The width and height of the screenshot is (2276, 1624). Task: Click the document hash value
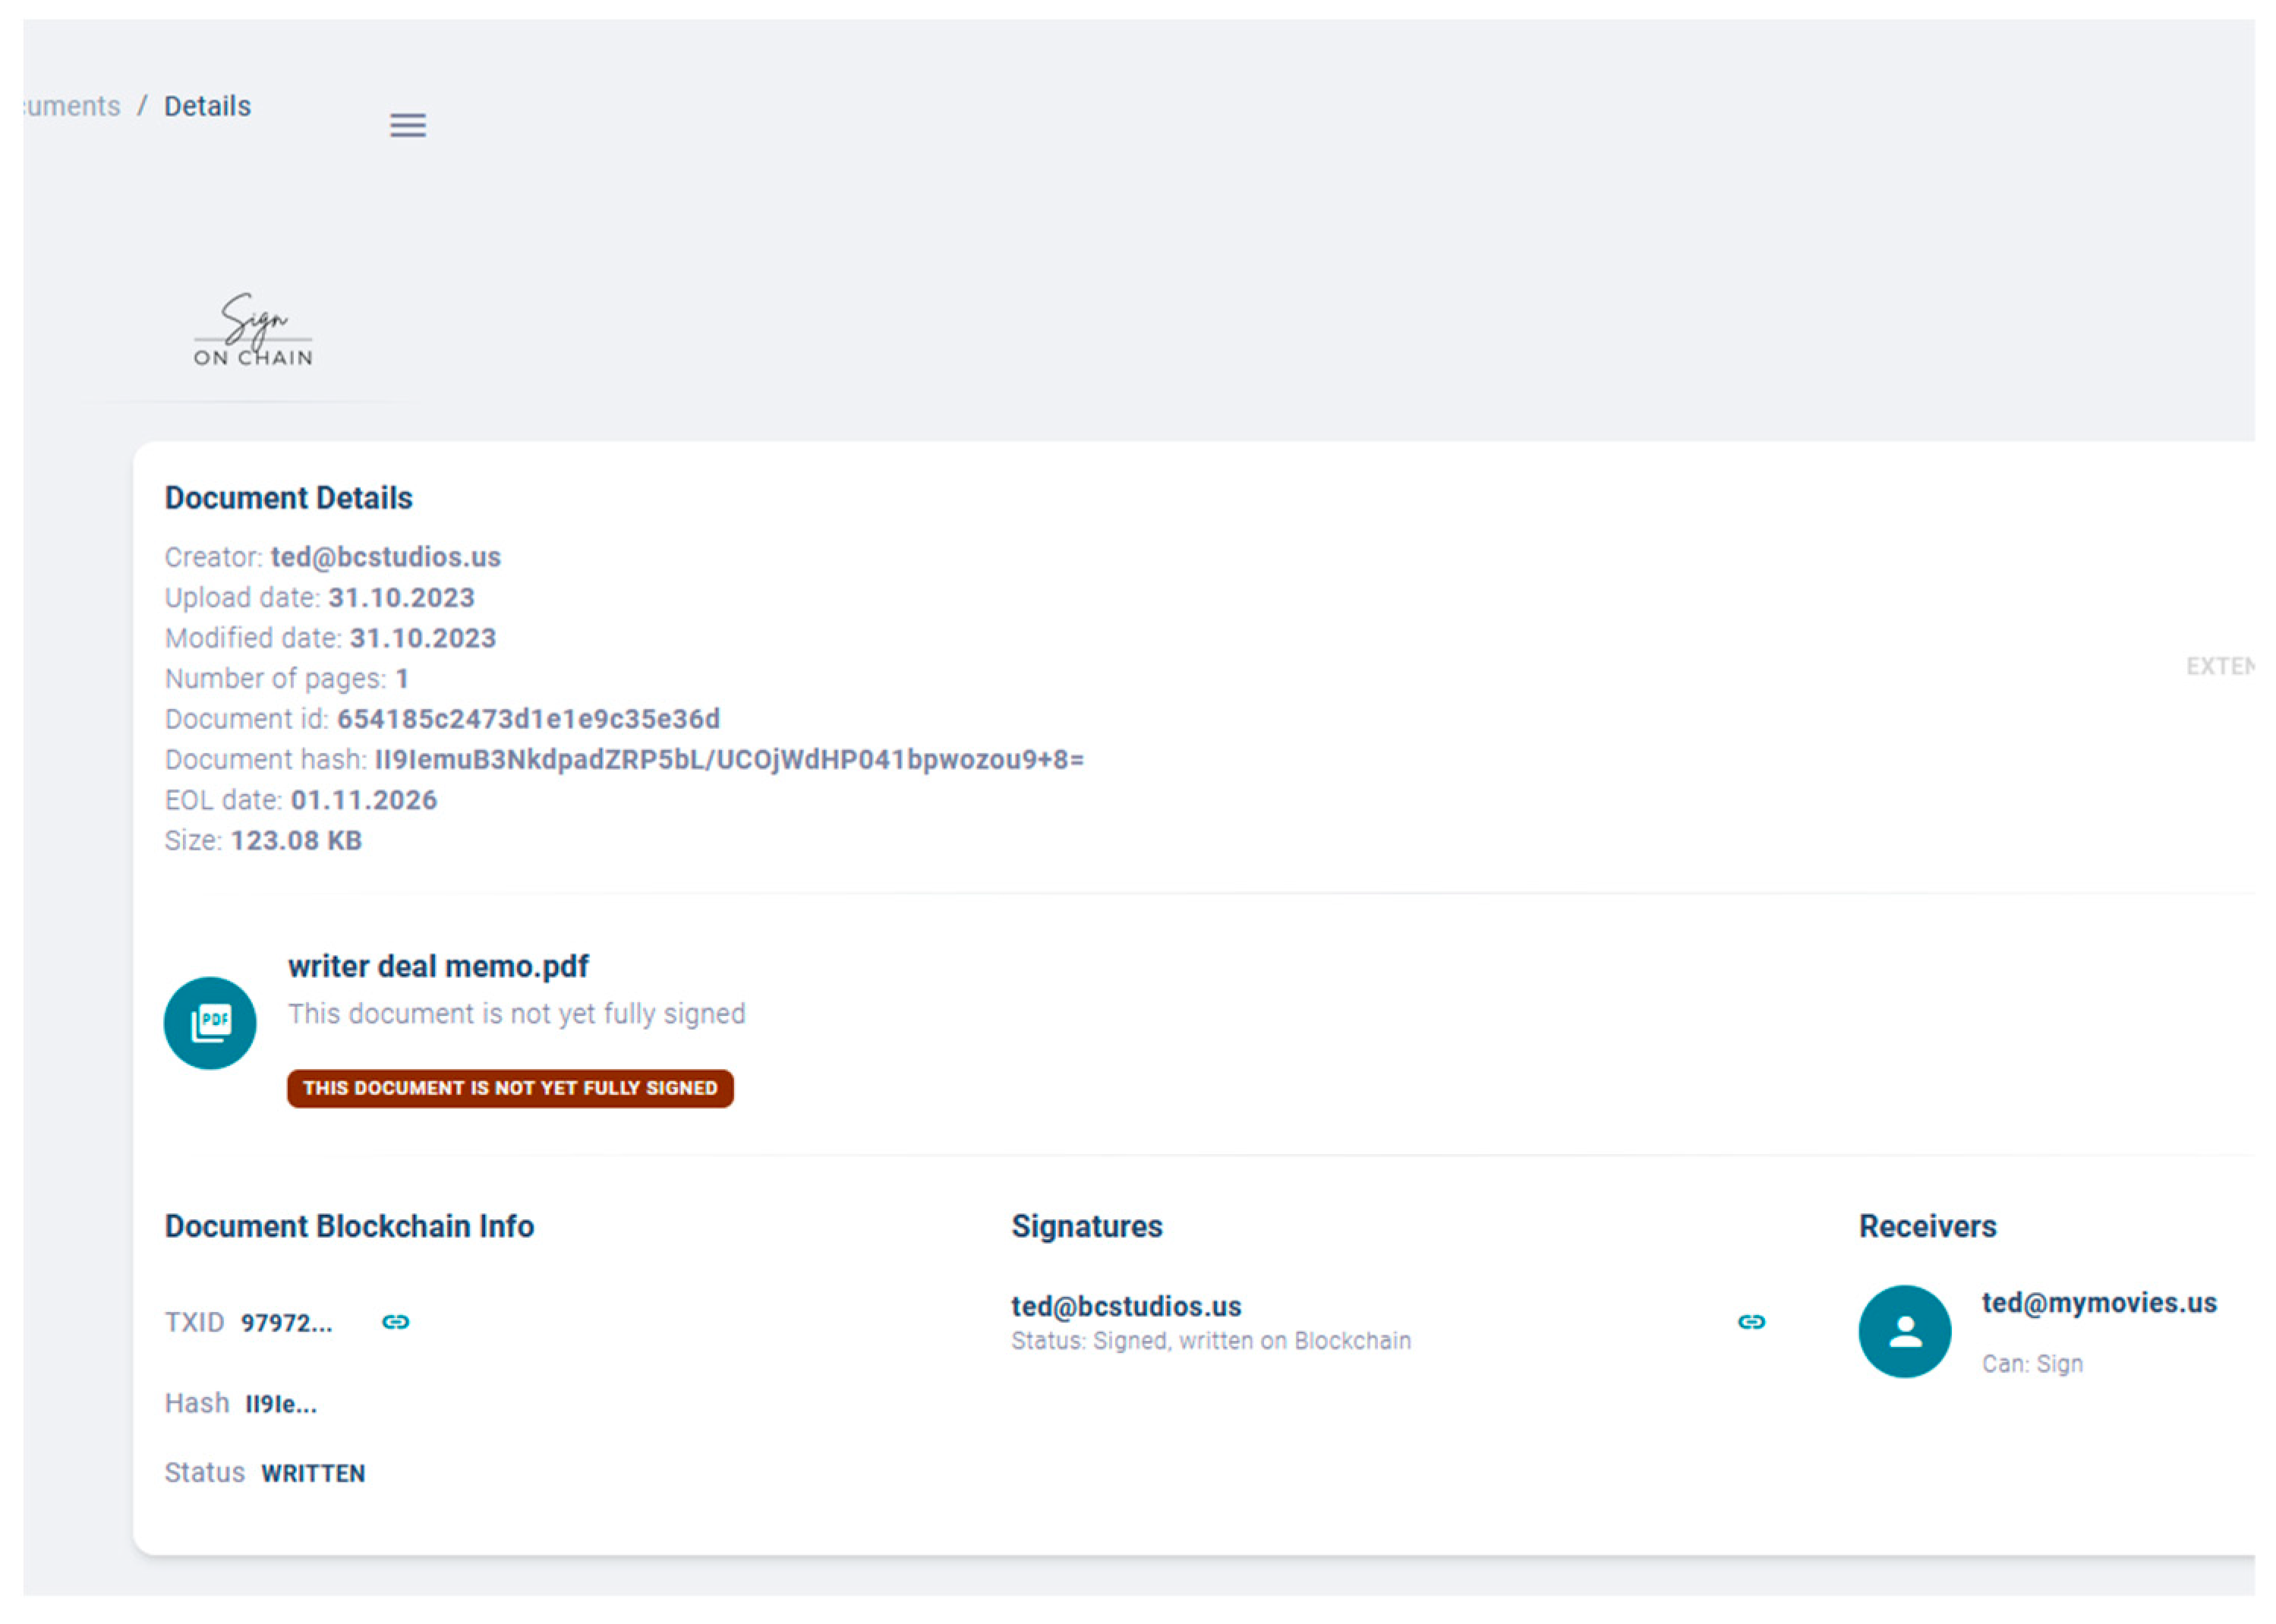728,759
